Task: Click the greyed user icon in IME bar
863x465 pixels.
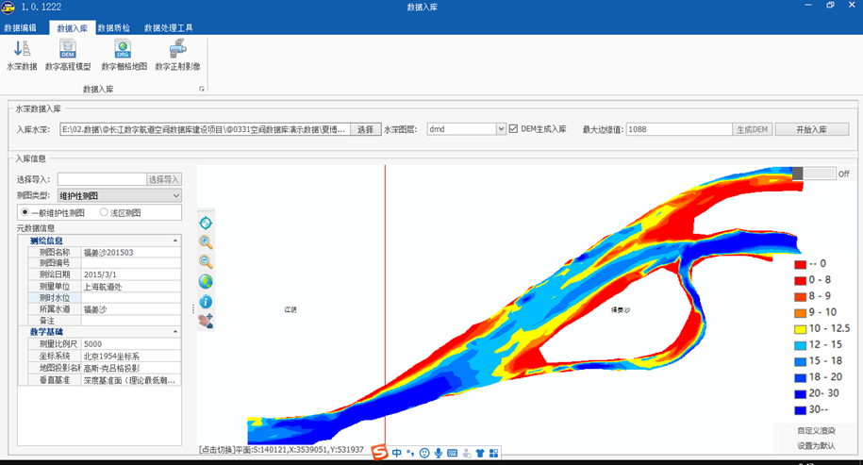Action: 467,453
